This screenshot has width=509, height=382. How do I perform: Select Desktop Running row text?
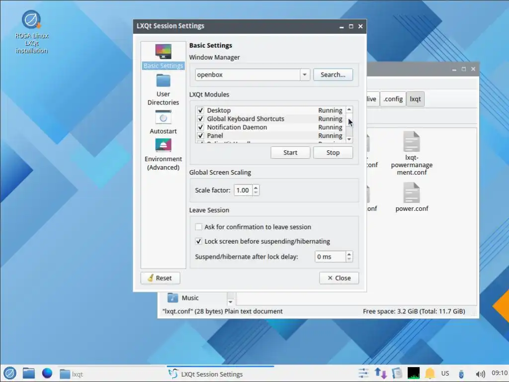click(x=270, y=110)
